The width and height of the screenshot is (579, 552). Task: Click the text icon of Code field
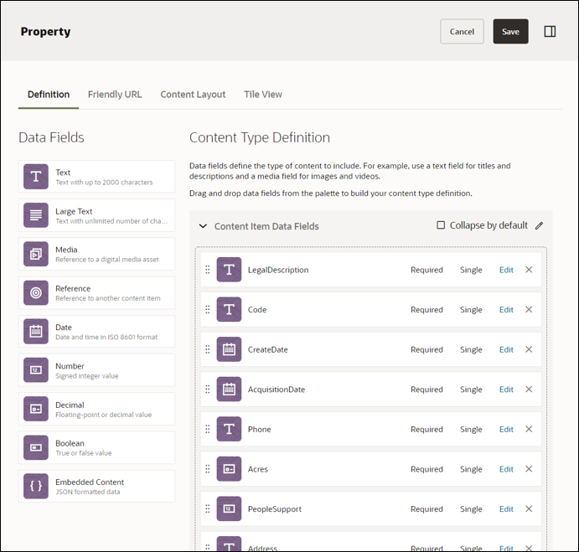click(x=229, y=309)
